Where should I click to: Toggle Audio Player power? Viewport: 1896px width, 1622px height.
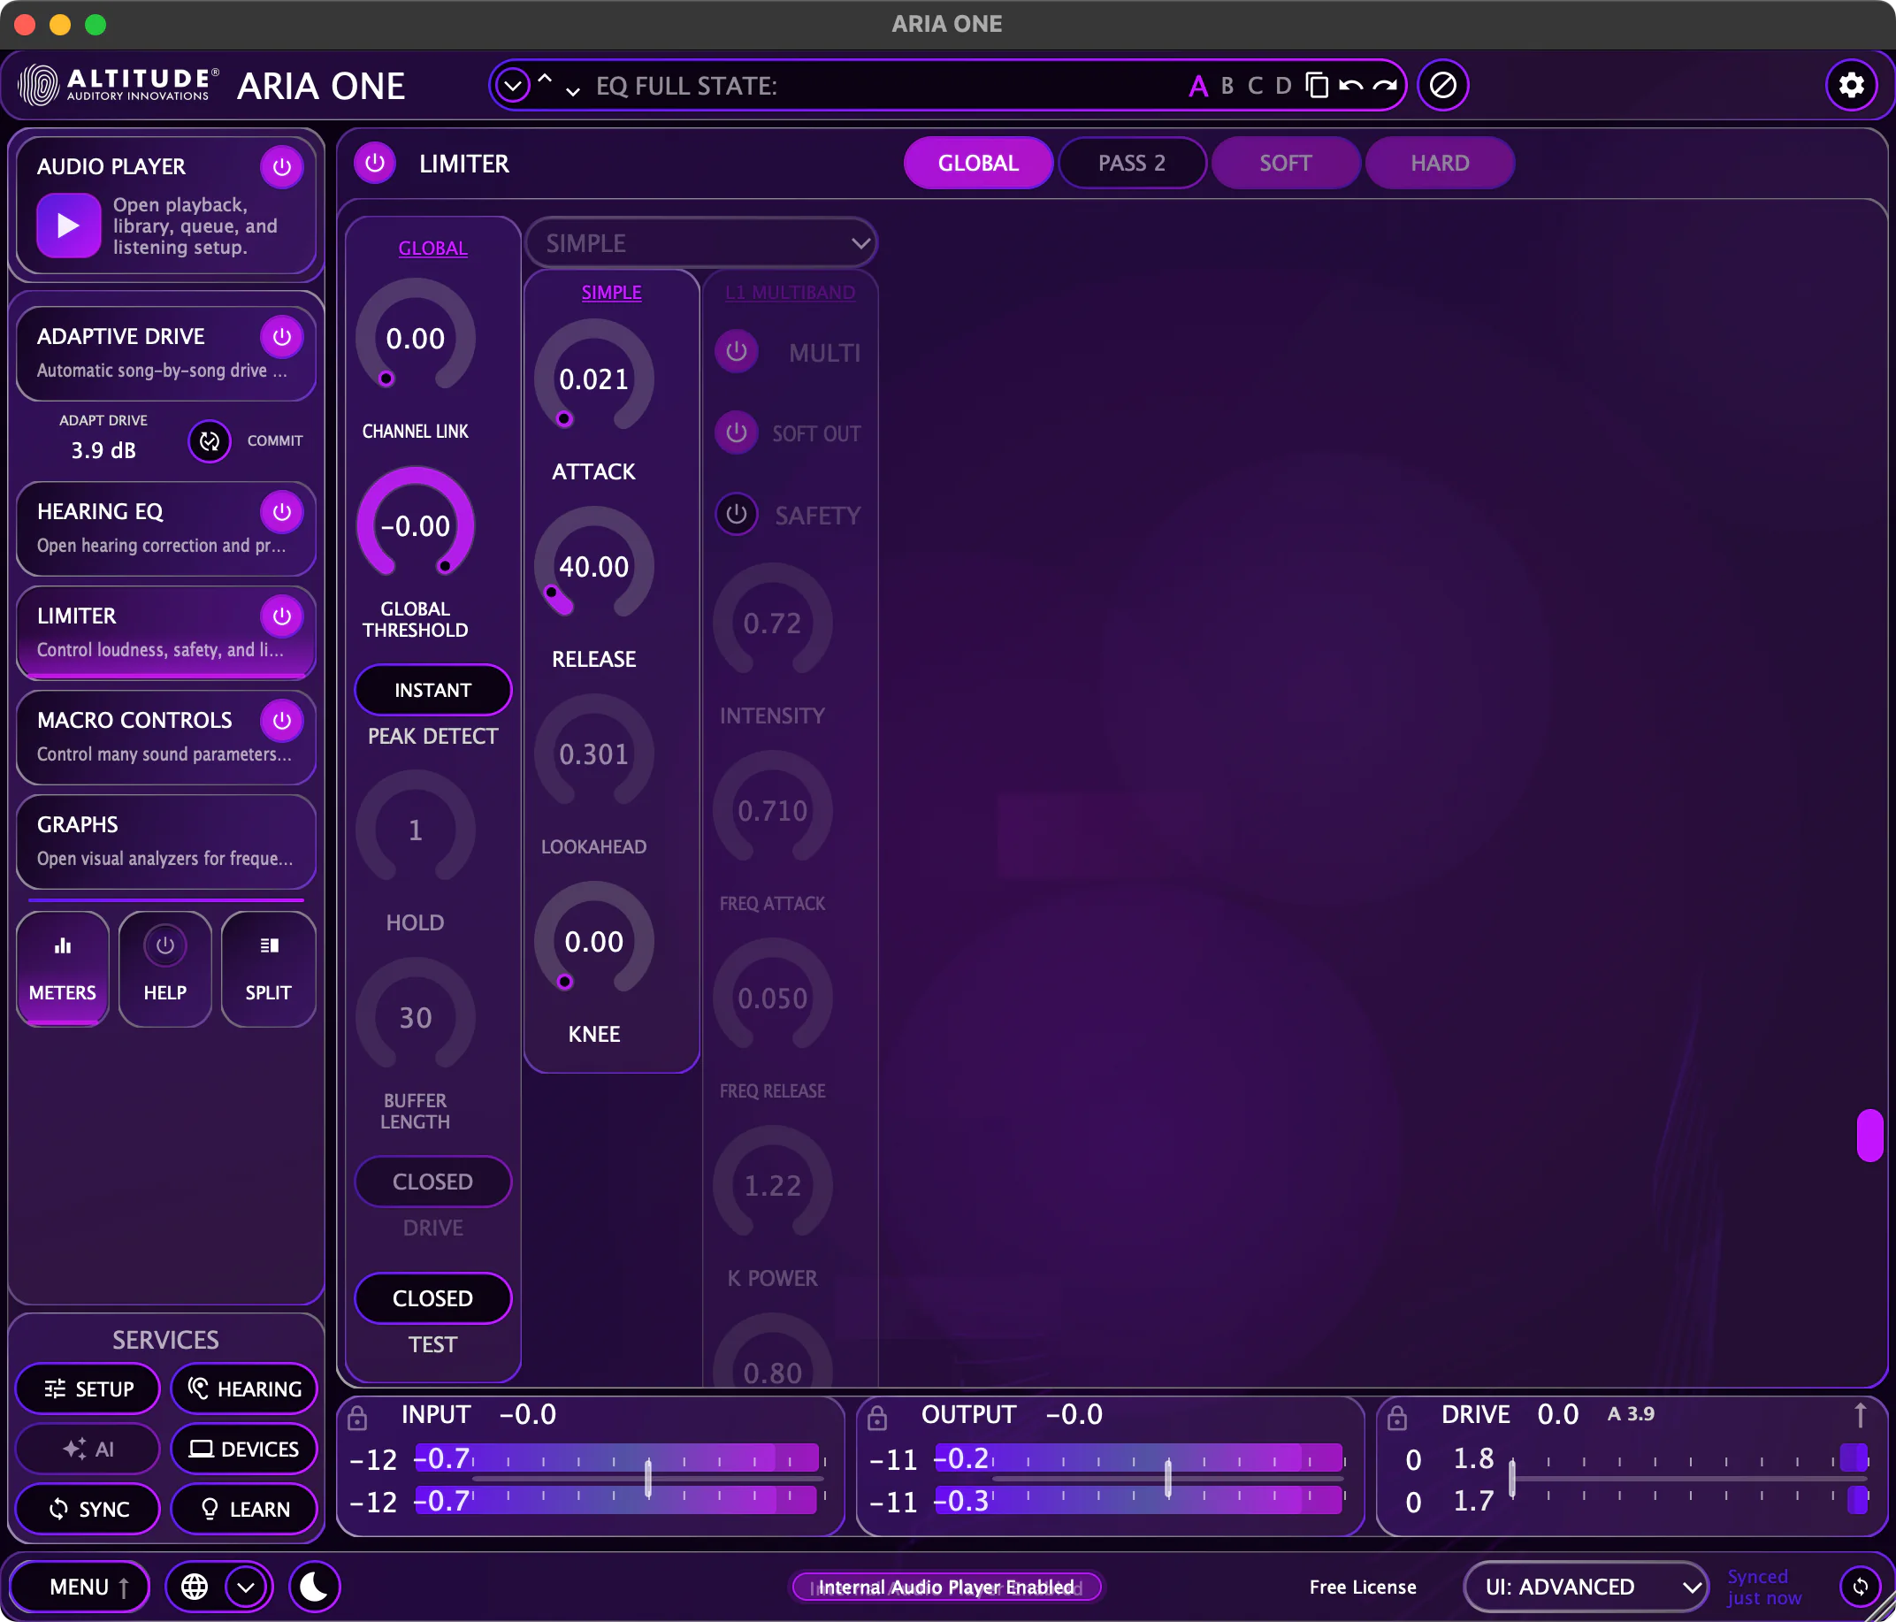[x=282, y=167]
